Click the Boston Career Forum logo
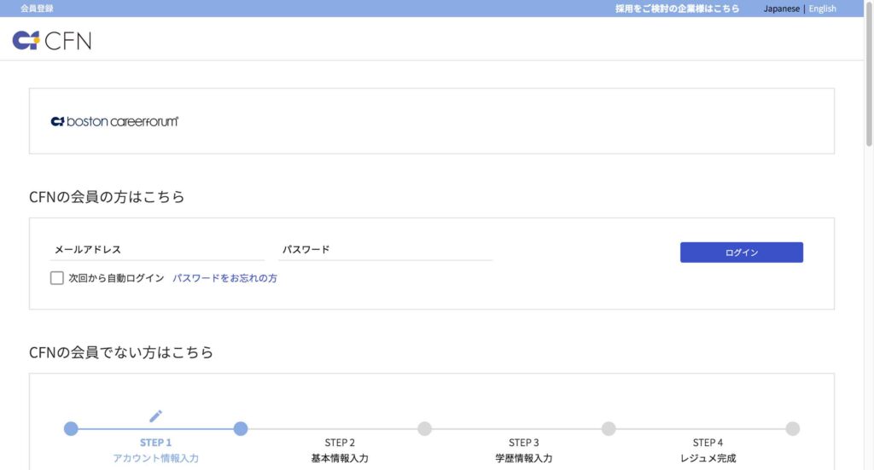Viewport: 874px width, 470px height. (114, 121)
